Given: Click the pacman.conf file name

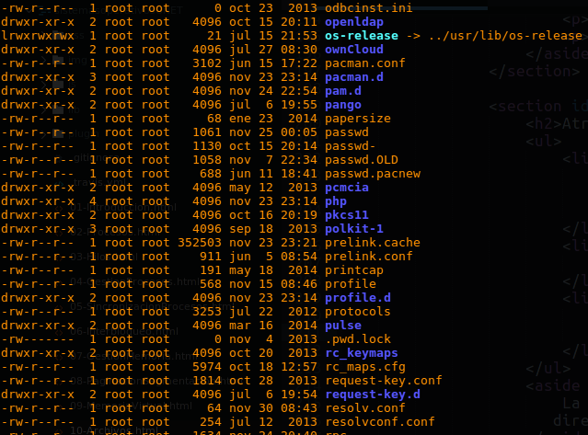Looking at the screenshot, I should (365, 63).
